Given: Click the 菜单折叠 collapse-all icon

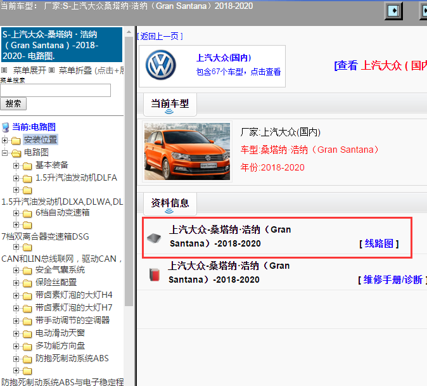Looking at the screenshot, I should (52, 70).
